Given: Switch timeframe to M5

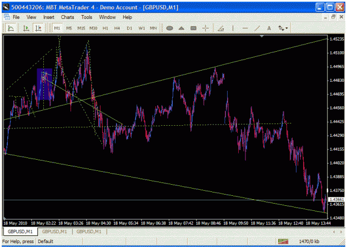Looking at the screenshot, I should [69, 28].
